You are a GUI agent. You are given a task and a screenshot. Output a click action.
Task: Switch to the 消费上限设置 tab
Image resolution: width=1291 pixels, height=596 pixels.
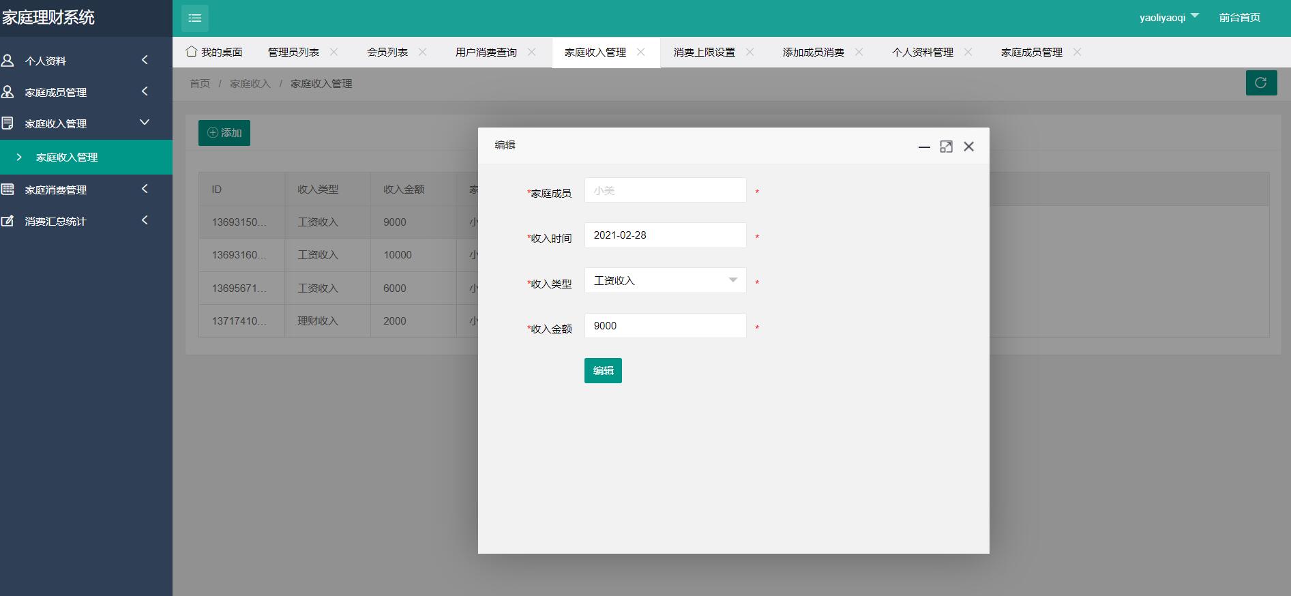click(x=704, y=52)
